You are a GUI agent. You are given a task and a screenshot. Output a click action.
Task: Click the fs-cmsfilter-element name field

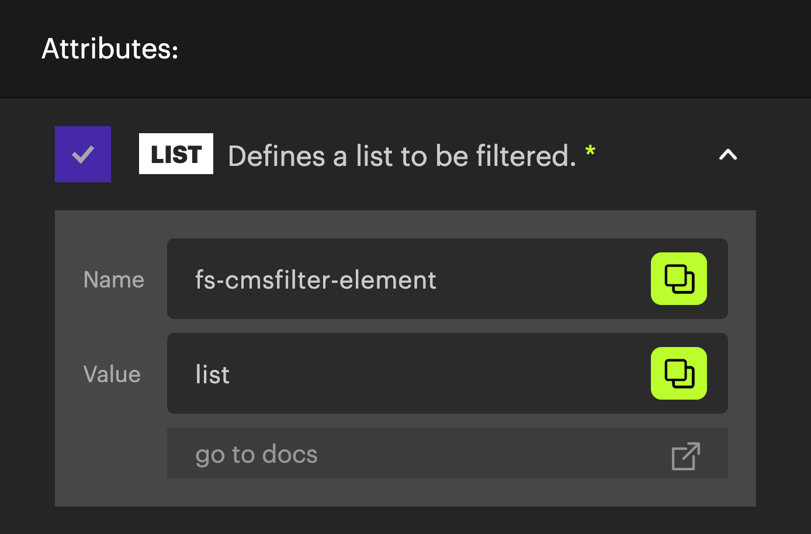click(448, 279)
